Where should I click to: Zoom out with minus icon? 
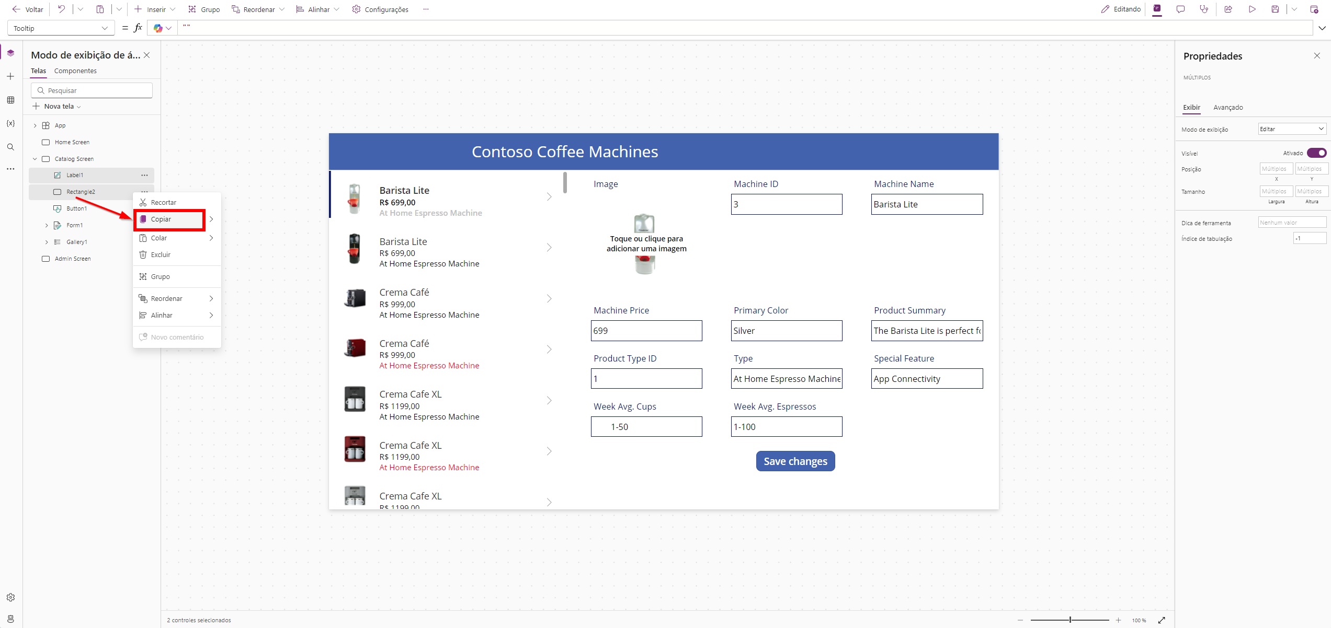1020,620
